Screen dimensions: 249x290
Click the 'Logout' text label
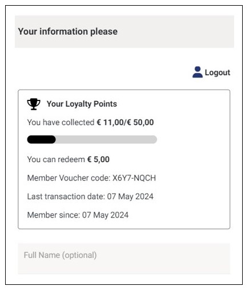218,72
